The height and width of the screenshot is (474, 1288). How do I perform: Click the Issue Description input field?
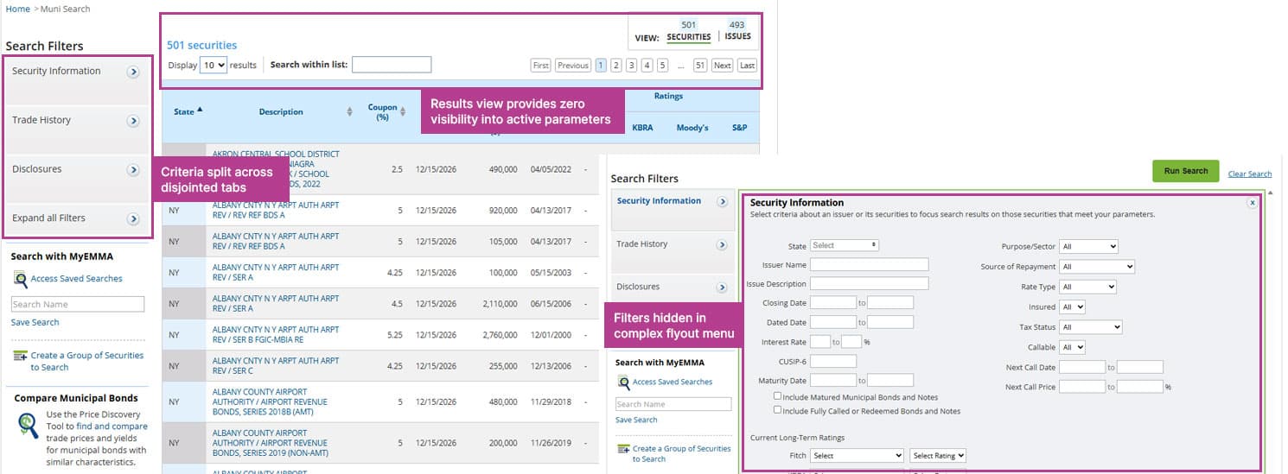click(x=869, y=284)
